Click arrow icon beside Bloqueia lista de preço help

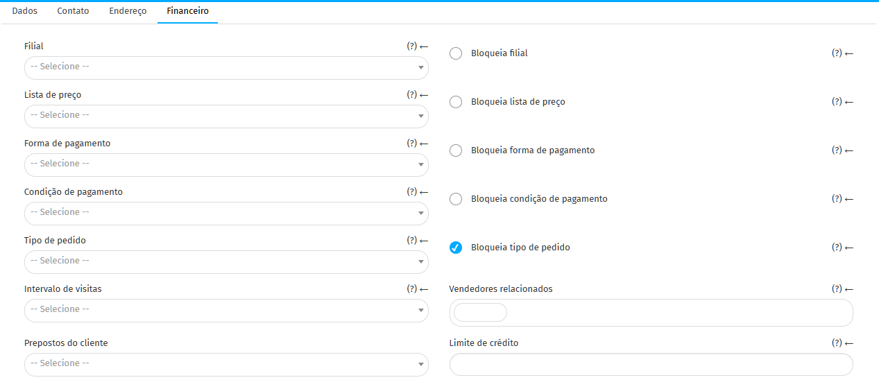click(848, 102)
